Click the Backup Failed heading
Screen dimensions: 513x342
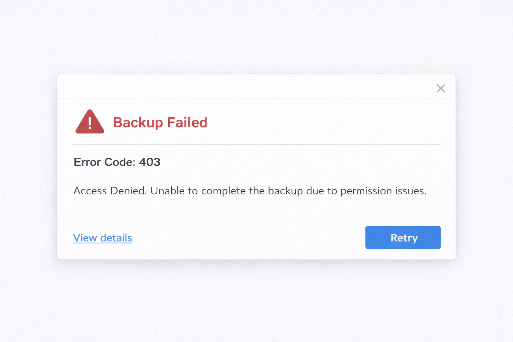coord(160,123)
